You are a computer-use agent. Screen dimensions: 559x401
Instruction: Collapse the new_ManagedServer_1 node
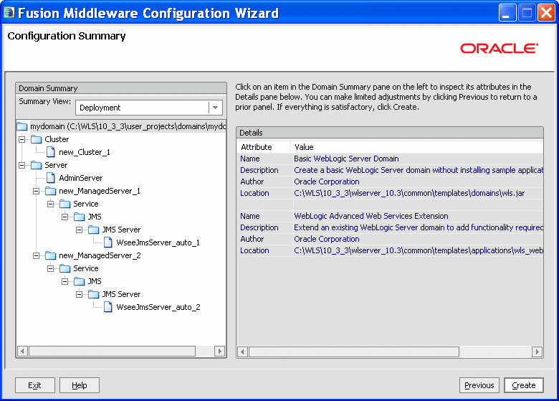[x=37, y=192]
